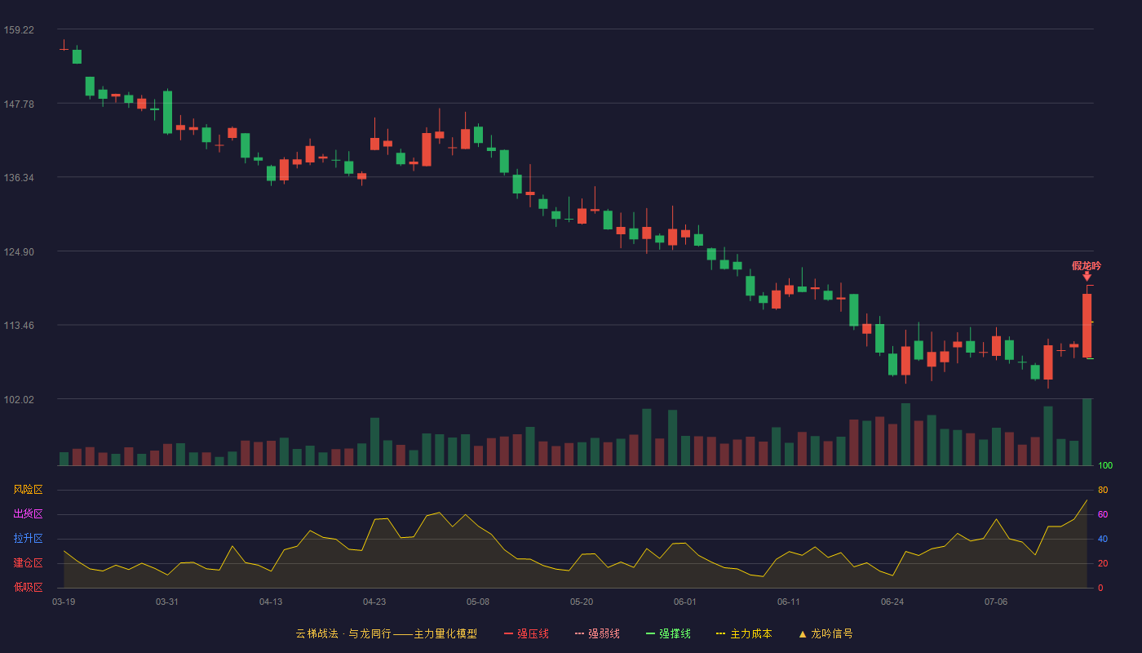Click the 06-01 date label
This screenshot has width=1142, height=653.
point(685,602)
